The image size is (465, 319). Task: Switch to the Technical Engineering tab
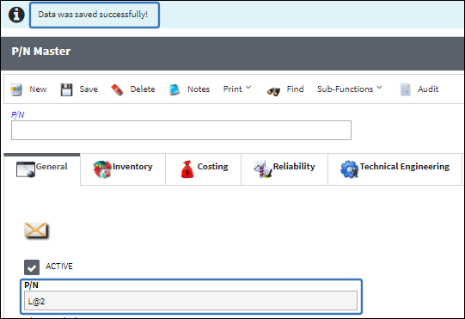click(395, 169)
